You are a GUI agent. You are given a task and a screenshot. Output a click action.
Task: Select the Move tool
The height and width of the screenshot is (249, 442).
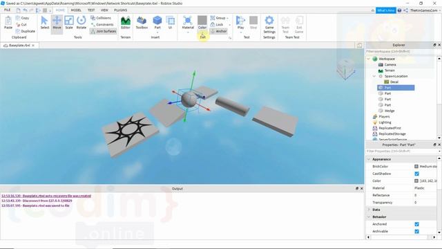[x=57, y=23]
